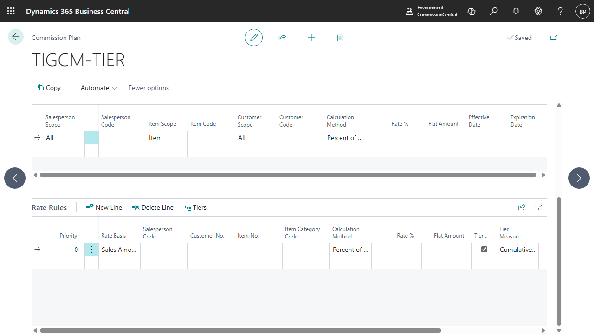Open the Copilot icon in the top bar

pos(471,11)
